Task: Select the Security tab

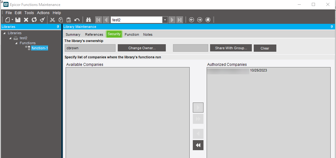Action: coord(114,34)
